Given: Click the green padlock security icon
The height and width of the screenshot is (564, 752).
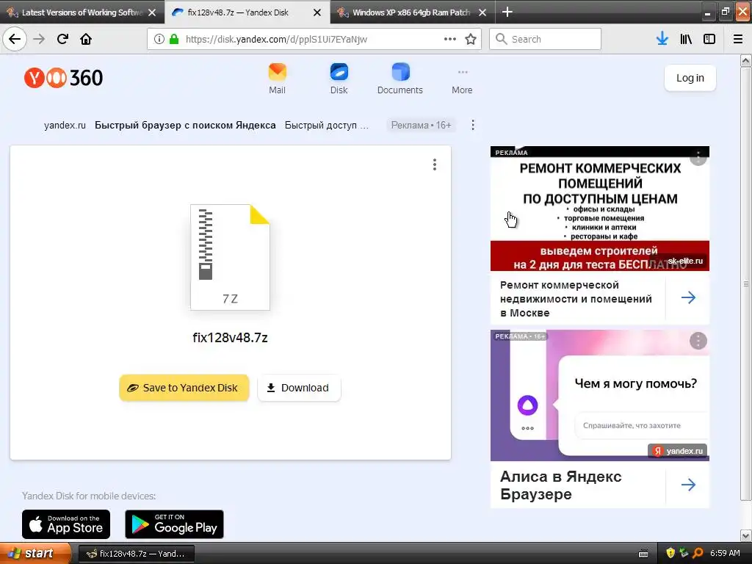Looking at the screenshot, I should click(173, 40).
